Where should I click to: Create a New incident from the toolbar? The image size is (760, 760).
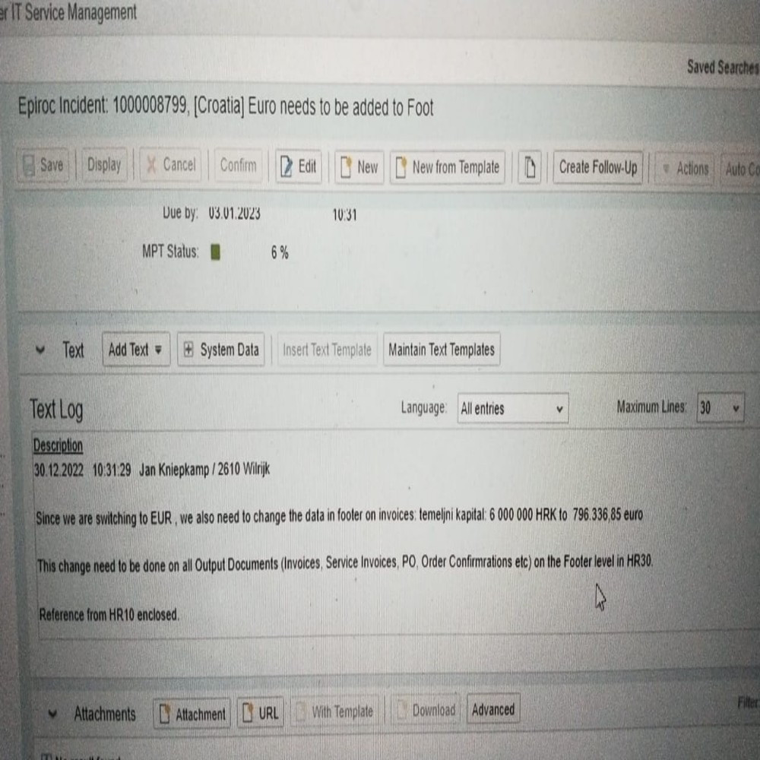[x=359, y=167]
